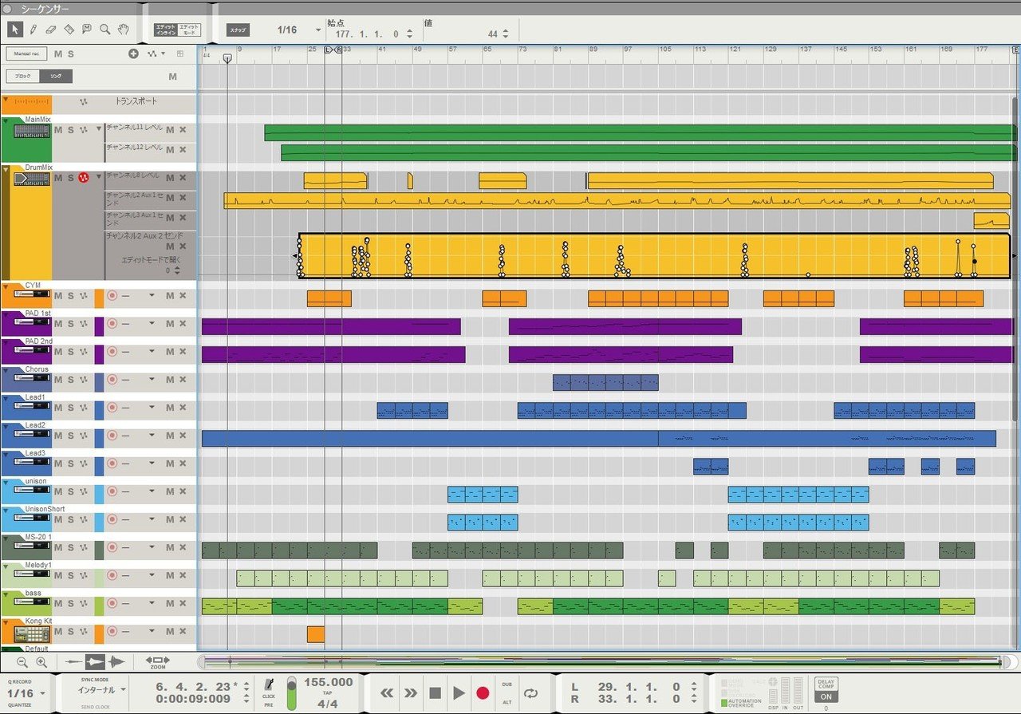Select the Eraser tool
1021x714 pixels.
click(x=51, y=30)
